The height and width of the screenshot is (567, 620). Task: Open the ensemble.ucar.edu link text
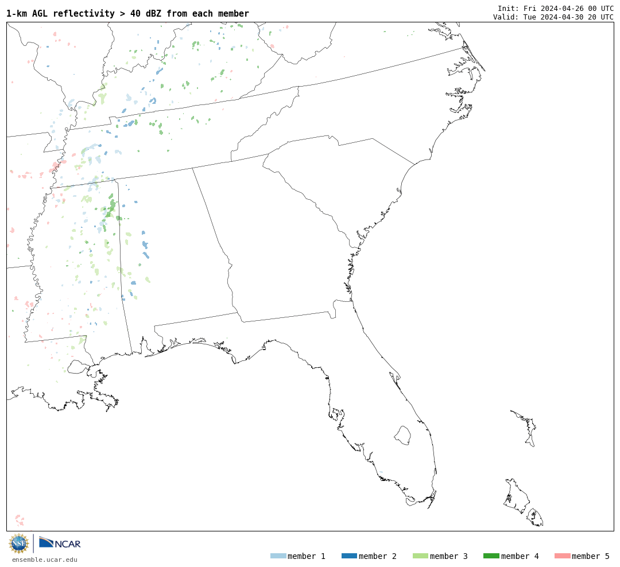(45, 560)
